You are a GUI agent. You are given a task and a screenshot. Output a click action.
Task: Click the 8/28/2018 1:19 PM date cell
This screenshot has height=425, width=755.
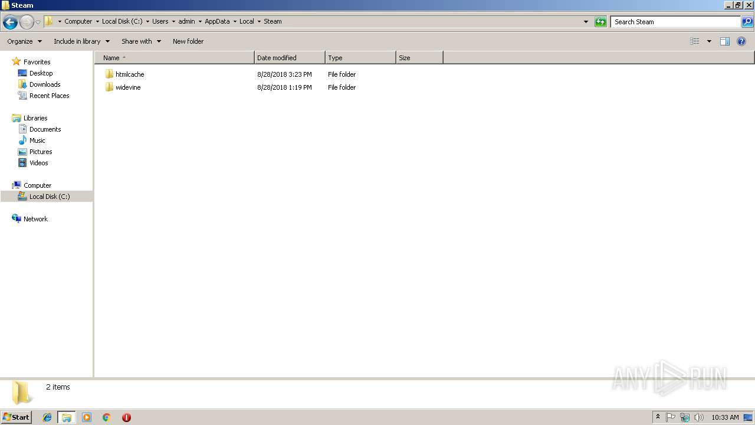pyautogui.click(x=284, y=87)
